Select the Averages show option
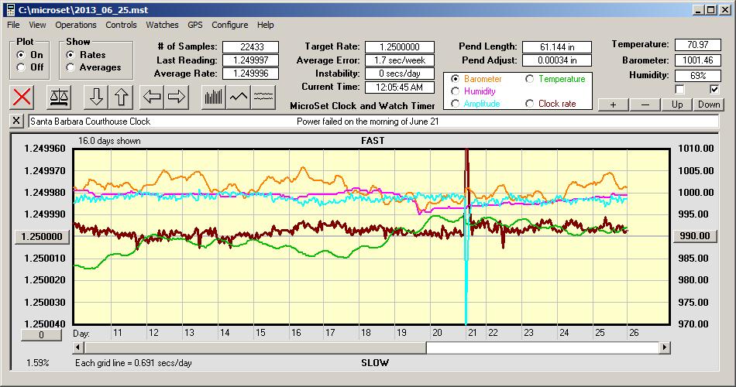The height and width of the screenshot is (387, 736). 71,67
